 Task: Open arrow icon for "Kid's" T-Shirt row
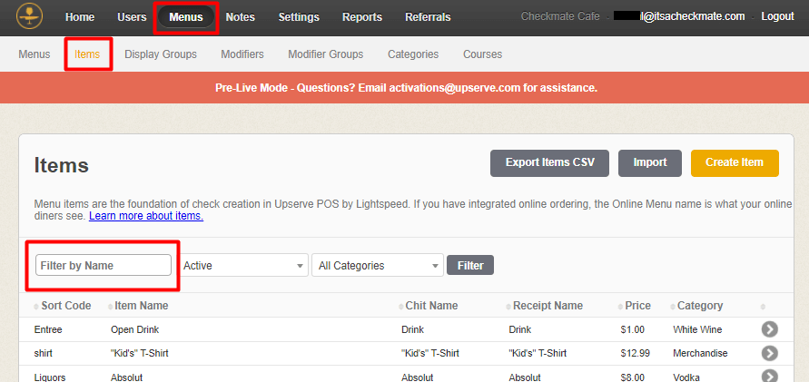(x=769, y=353)
